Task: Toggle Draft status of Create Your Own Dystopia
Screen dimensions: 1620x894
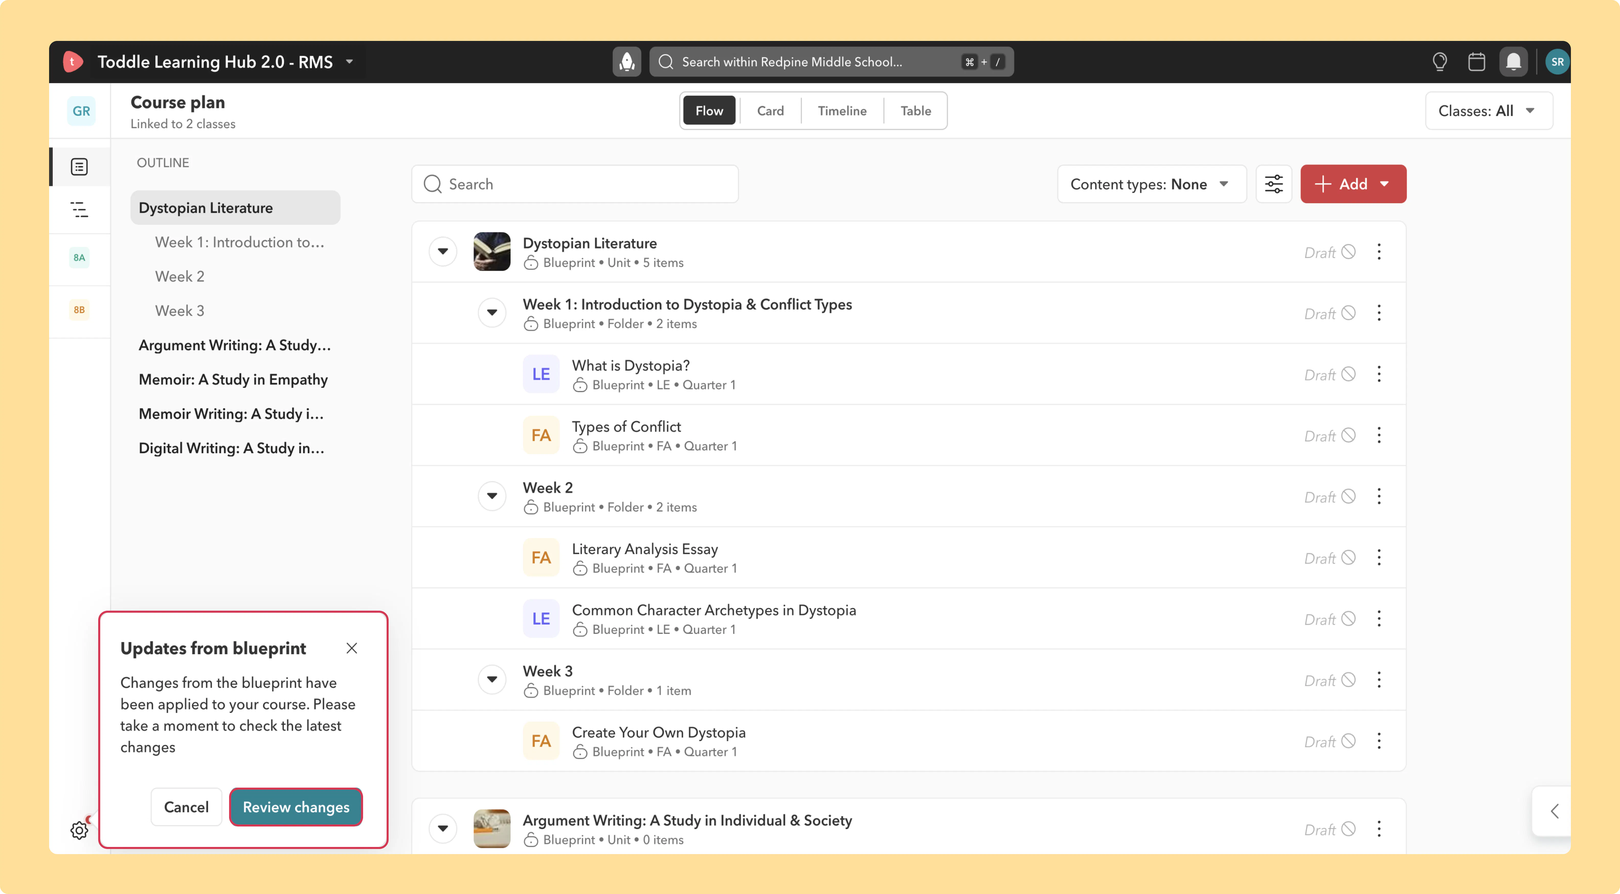Action: pyautogui.click(x=1330, y=741)
